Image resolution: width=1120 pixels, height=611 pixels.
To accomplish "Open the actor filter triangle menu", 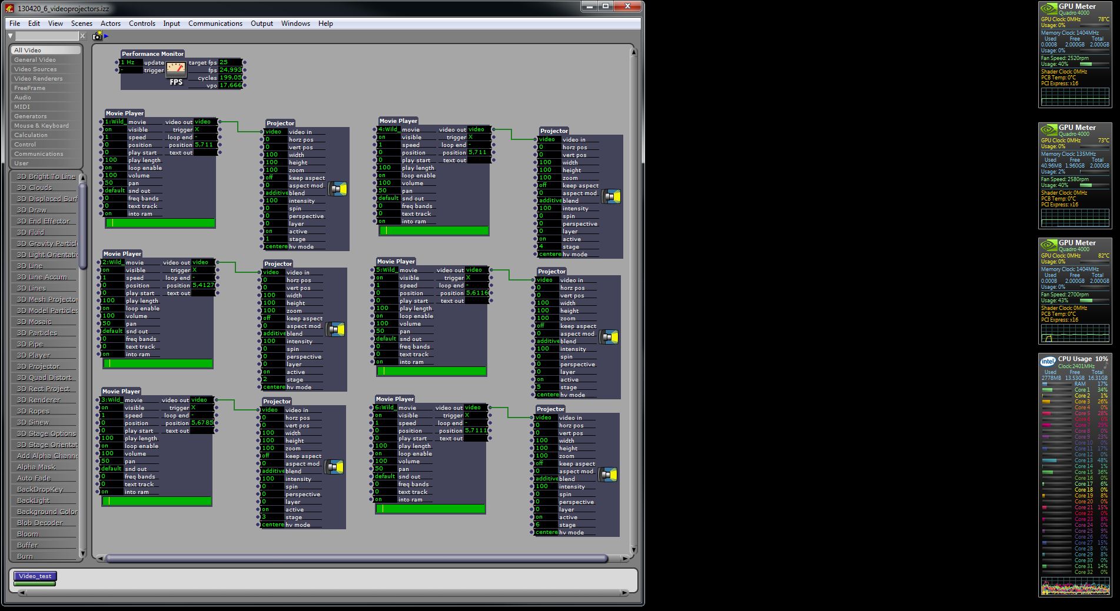I will 11,36.
